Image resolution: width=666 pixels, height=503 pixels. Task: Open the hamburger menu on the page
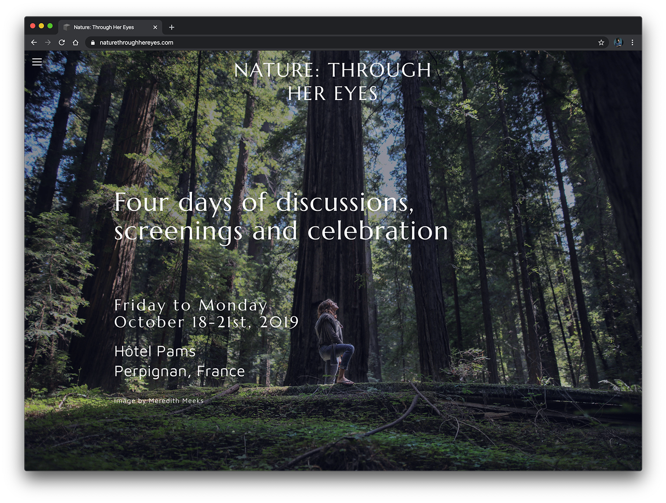click(37, 62)
